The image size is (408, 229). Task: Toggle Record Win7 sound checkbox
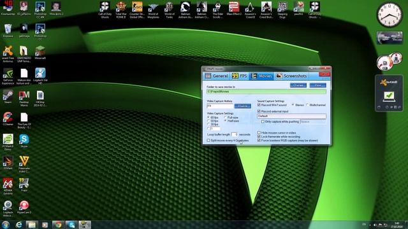(x=259, y=105)
